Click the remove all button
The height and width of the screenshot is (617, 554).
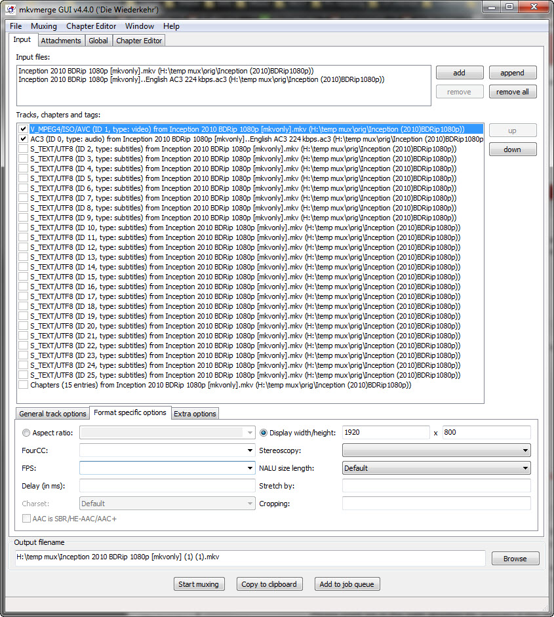pyautogui.click(x=512, y=92)
